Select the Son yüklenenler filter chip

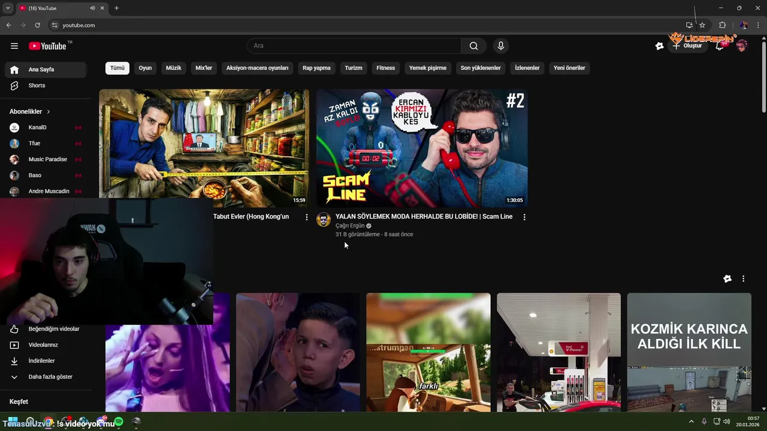(481, 68)
